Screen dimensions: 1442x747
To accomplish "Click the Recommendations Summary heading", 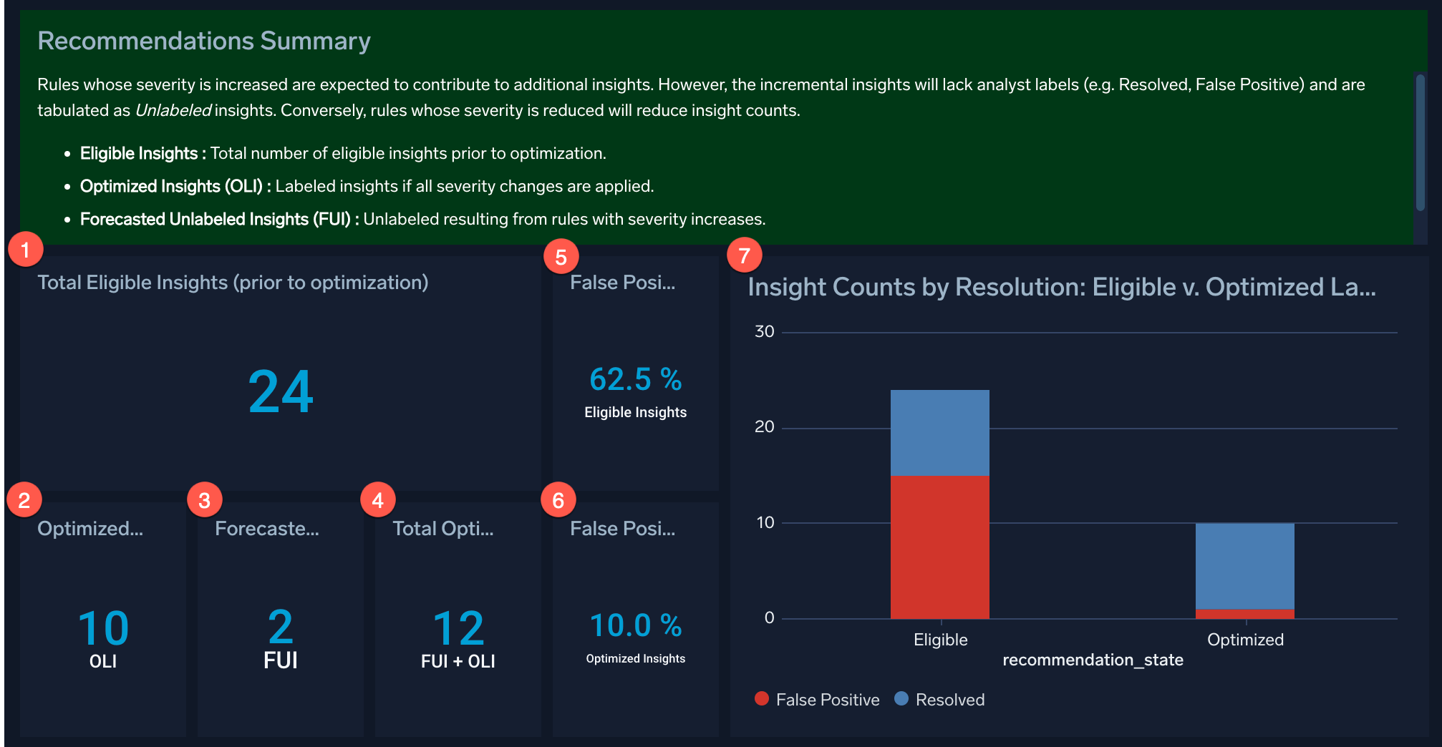I will (204, 41).
